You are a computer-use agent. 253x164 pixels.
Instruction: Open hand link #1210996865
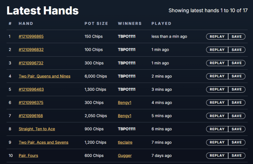tap(31, 36)
